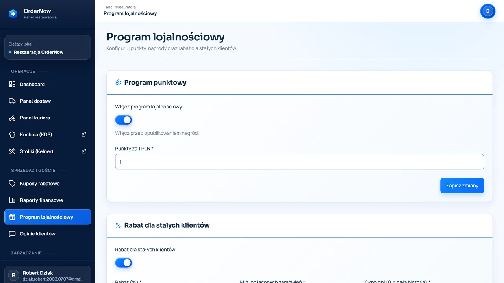Click the gear icon beside Program punktowy
The width and height of the screenshot is (504, 283).
pyautogui.click(x=118, y=83)
